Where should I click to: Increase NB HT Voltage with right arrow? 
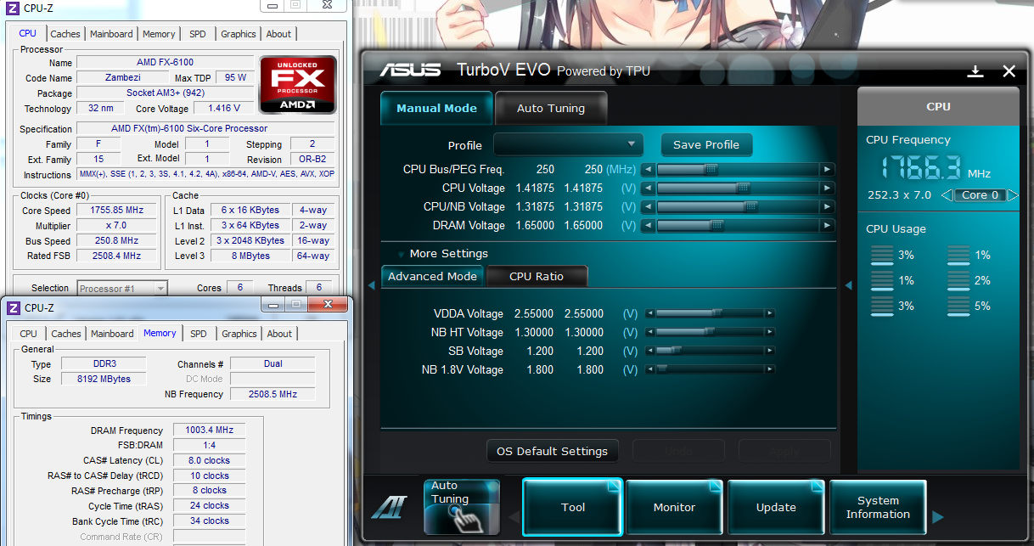pos(770,333)
